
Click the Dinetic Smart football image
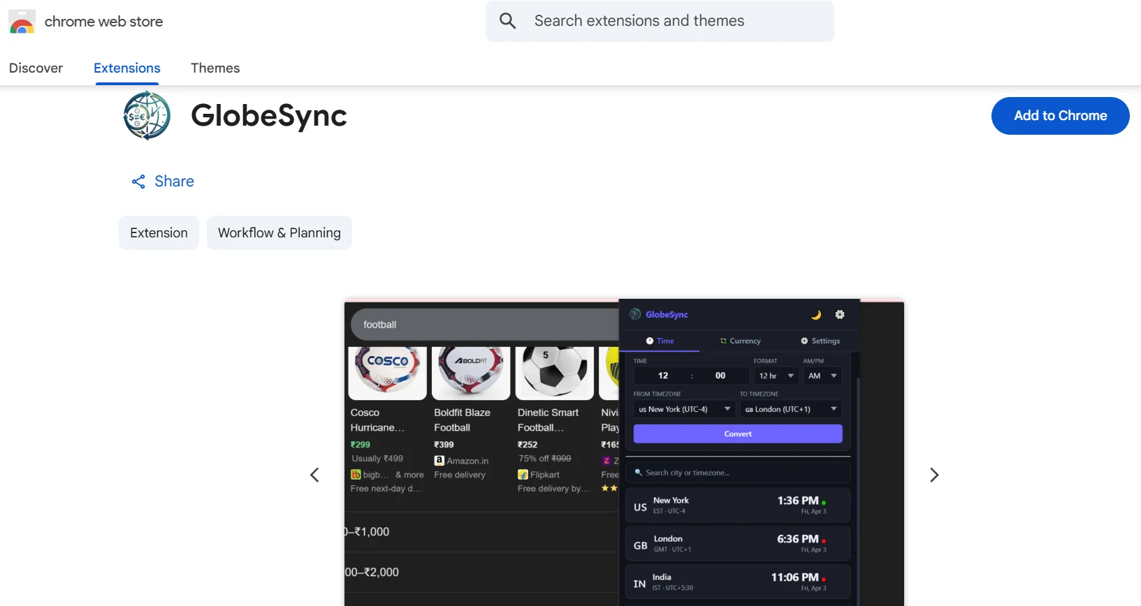point(555,373)
